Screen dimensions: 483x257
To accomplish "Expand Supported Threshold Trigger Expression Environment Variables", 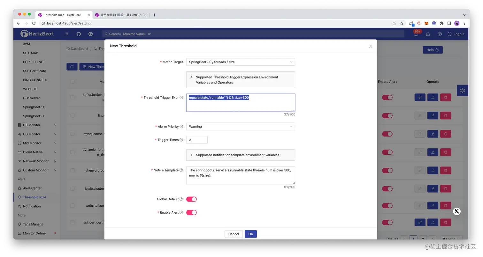I will point(241,80).
